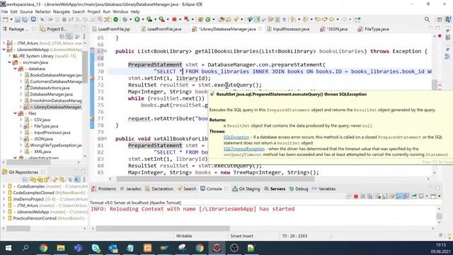Click the Pin Editor toolbar icon

[357, 19]
